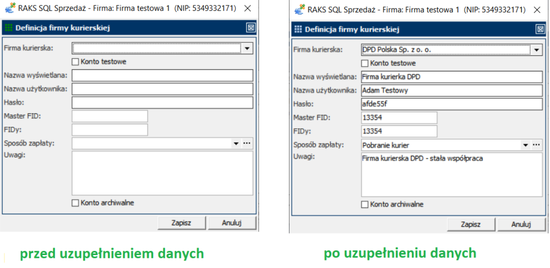Click Master FID label in right window
Image resolution: width=550 pixels, height=268 pixels.
point(312,118)
